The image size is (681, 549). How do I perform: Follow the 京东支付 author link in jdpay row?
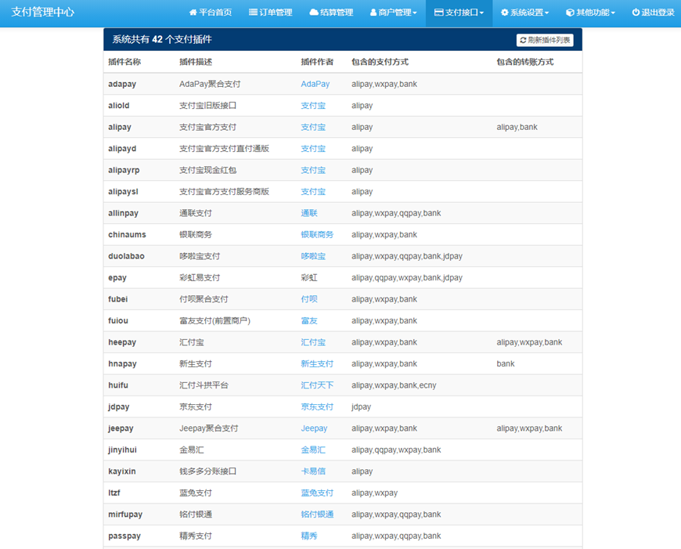point(317,407)
